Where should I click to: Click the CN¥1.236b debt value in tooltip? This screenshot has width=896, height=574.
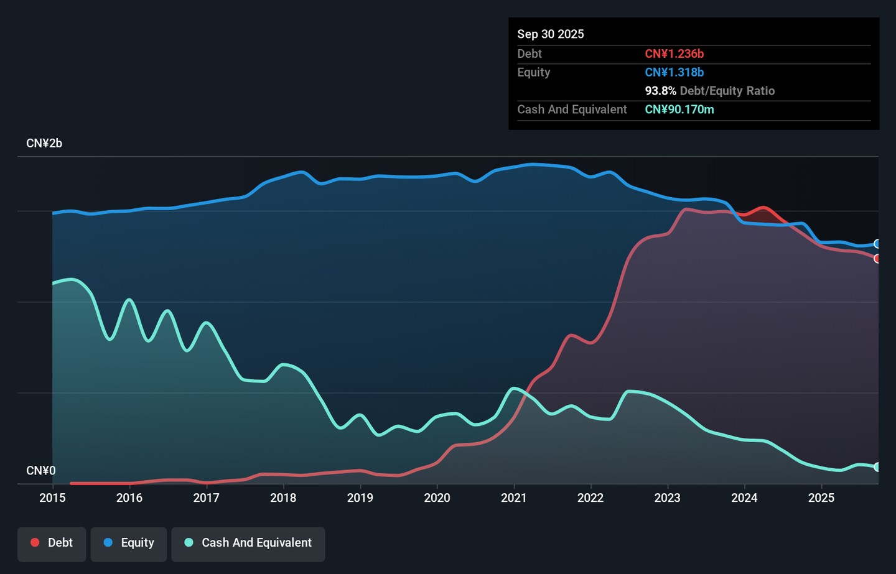(674, 54)
